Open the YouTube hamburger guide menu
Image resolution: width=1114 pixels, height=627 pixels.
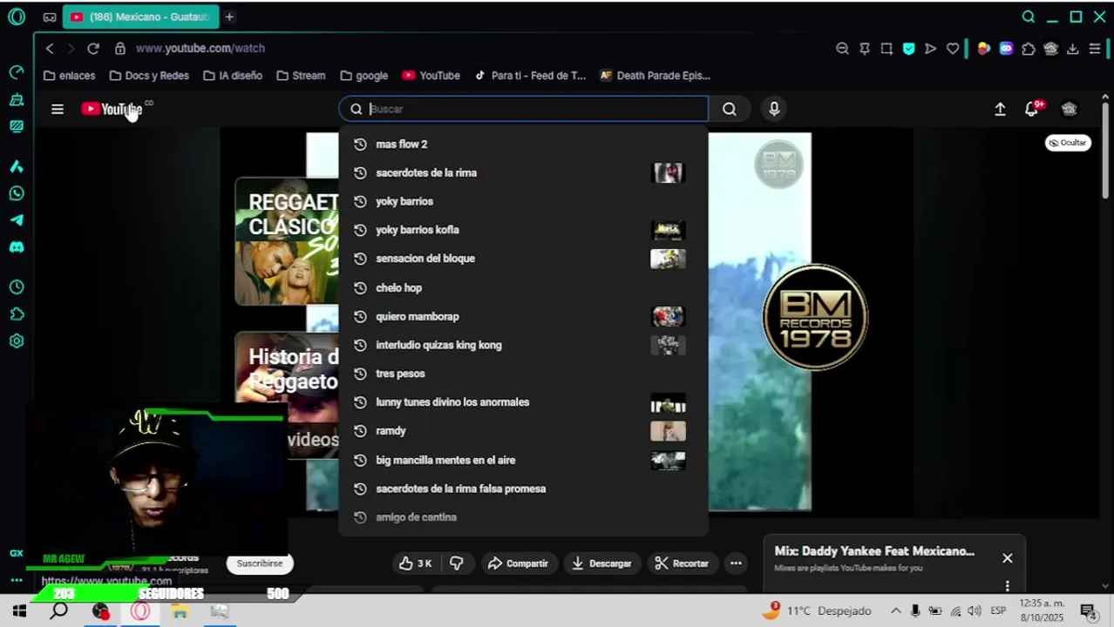58,109
